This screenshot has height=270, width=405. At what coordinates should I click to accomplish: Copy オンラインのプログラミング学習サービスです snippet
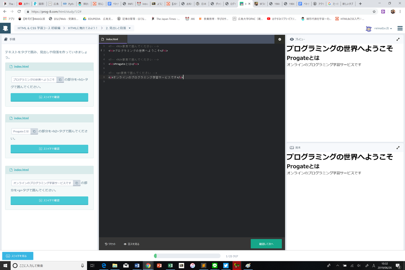point(77,183)
